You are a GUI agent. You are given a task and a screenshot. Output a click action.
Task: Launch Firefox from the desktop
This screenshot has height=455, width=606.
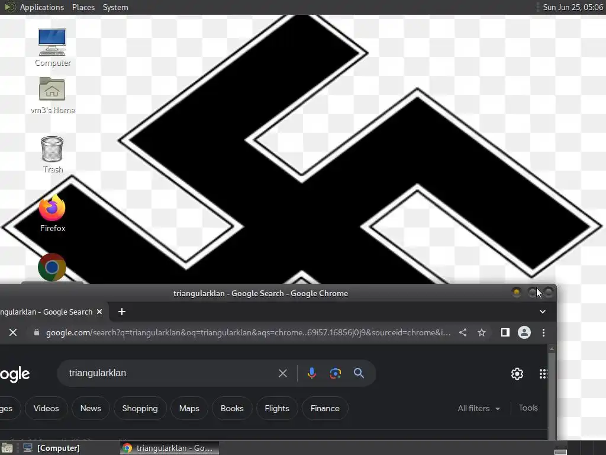click(x=52, y=213)
